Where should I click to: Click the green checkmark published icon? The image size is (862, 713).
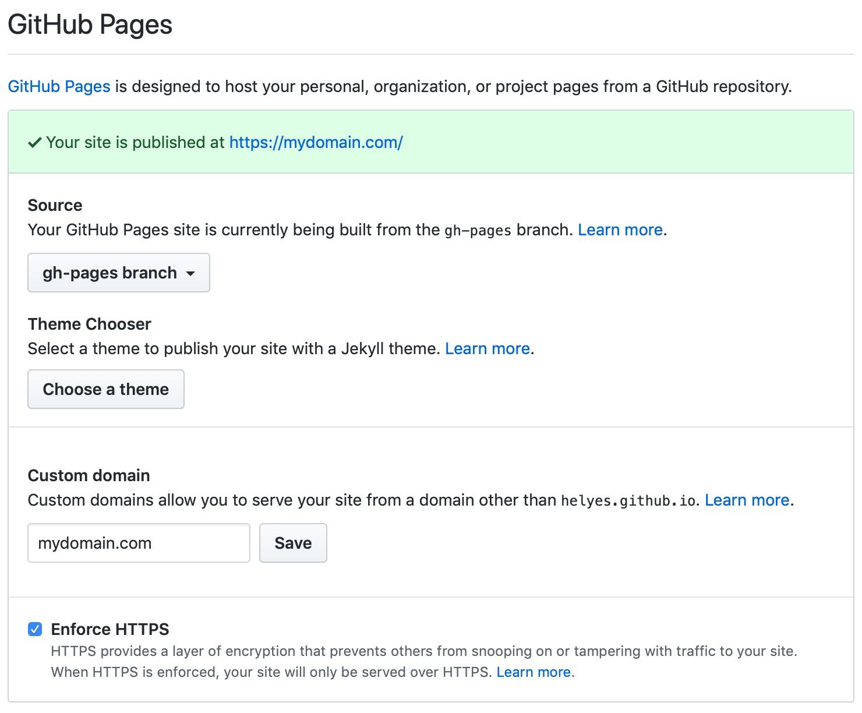tap(35, 142)
